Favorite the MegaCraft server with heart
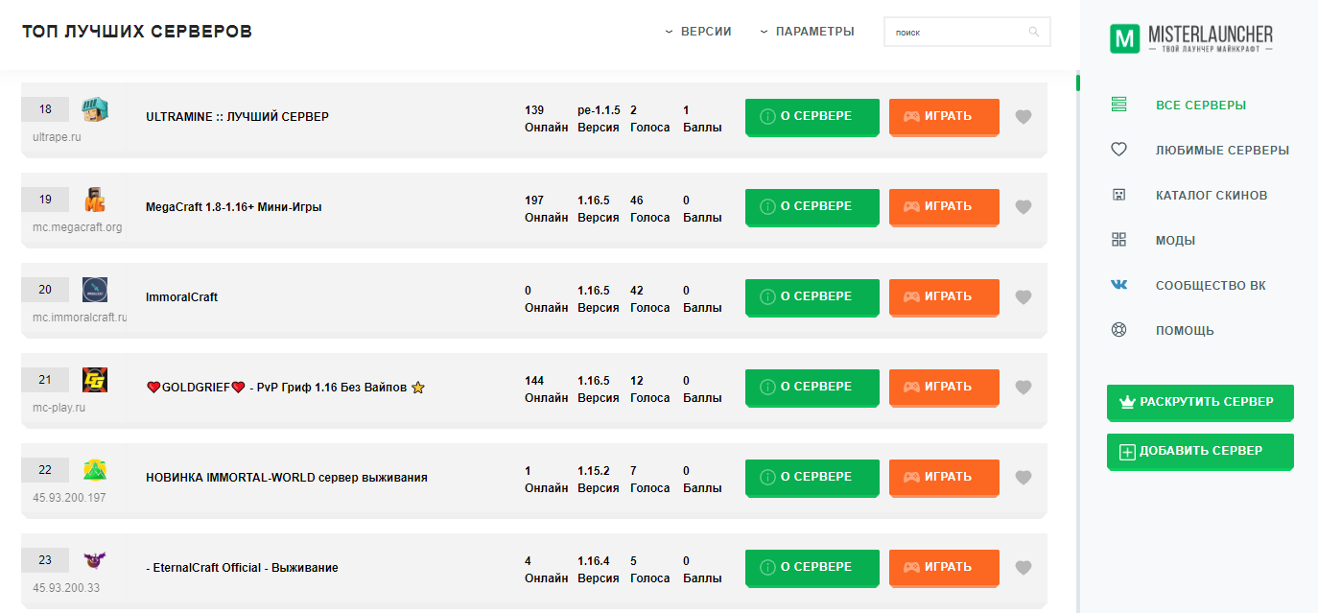 1024,207
